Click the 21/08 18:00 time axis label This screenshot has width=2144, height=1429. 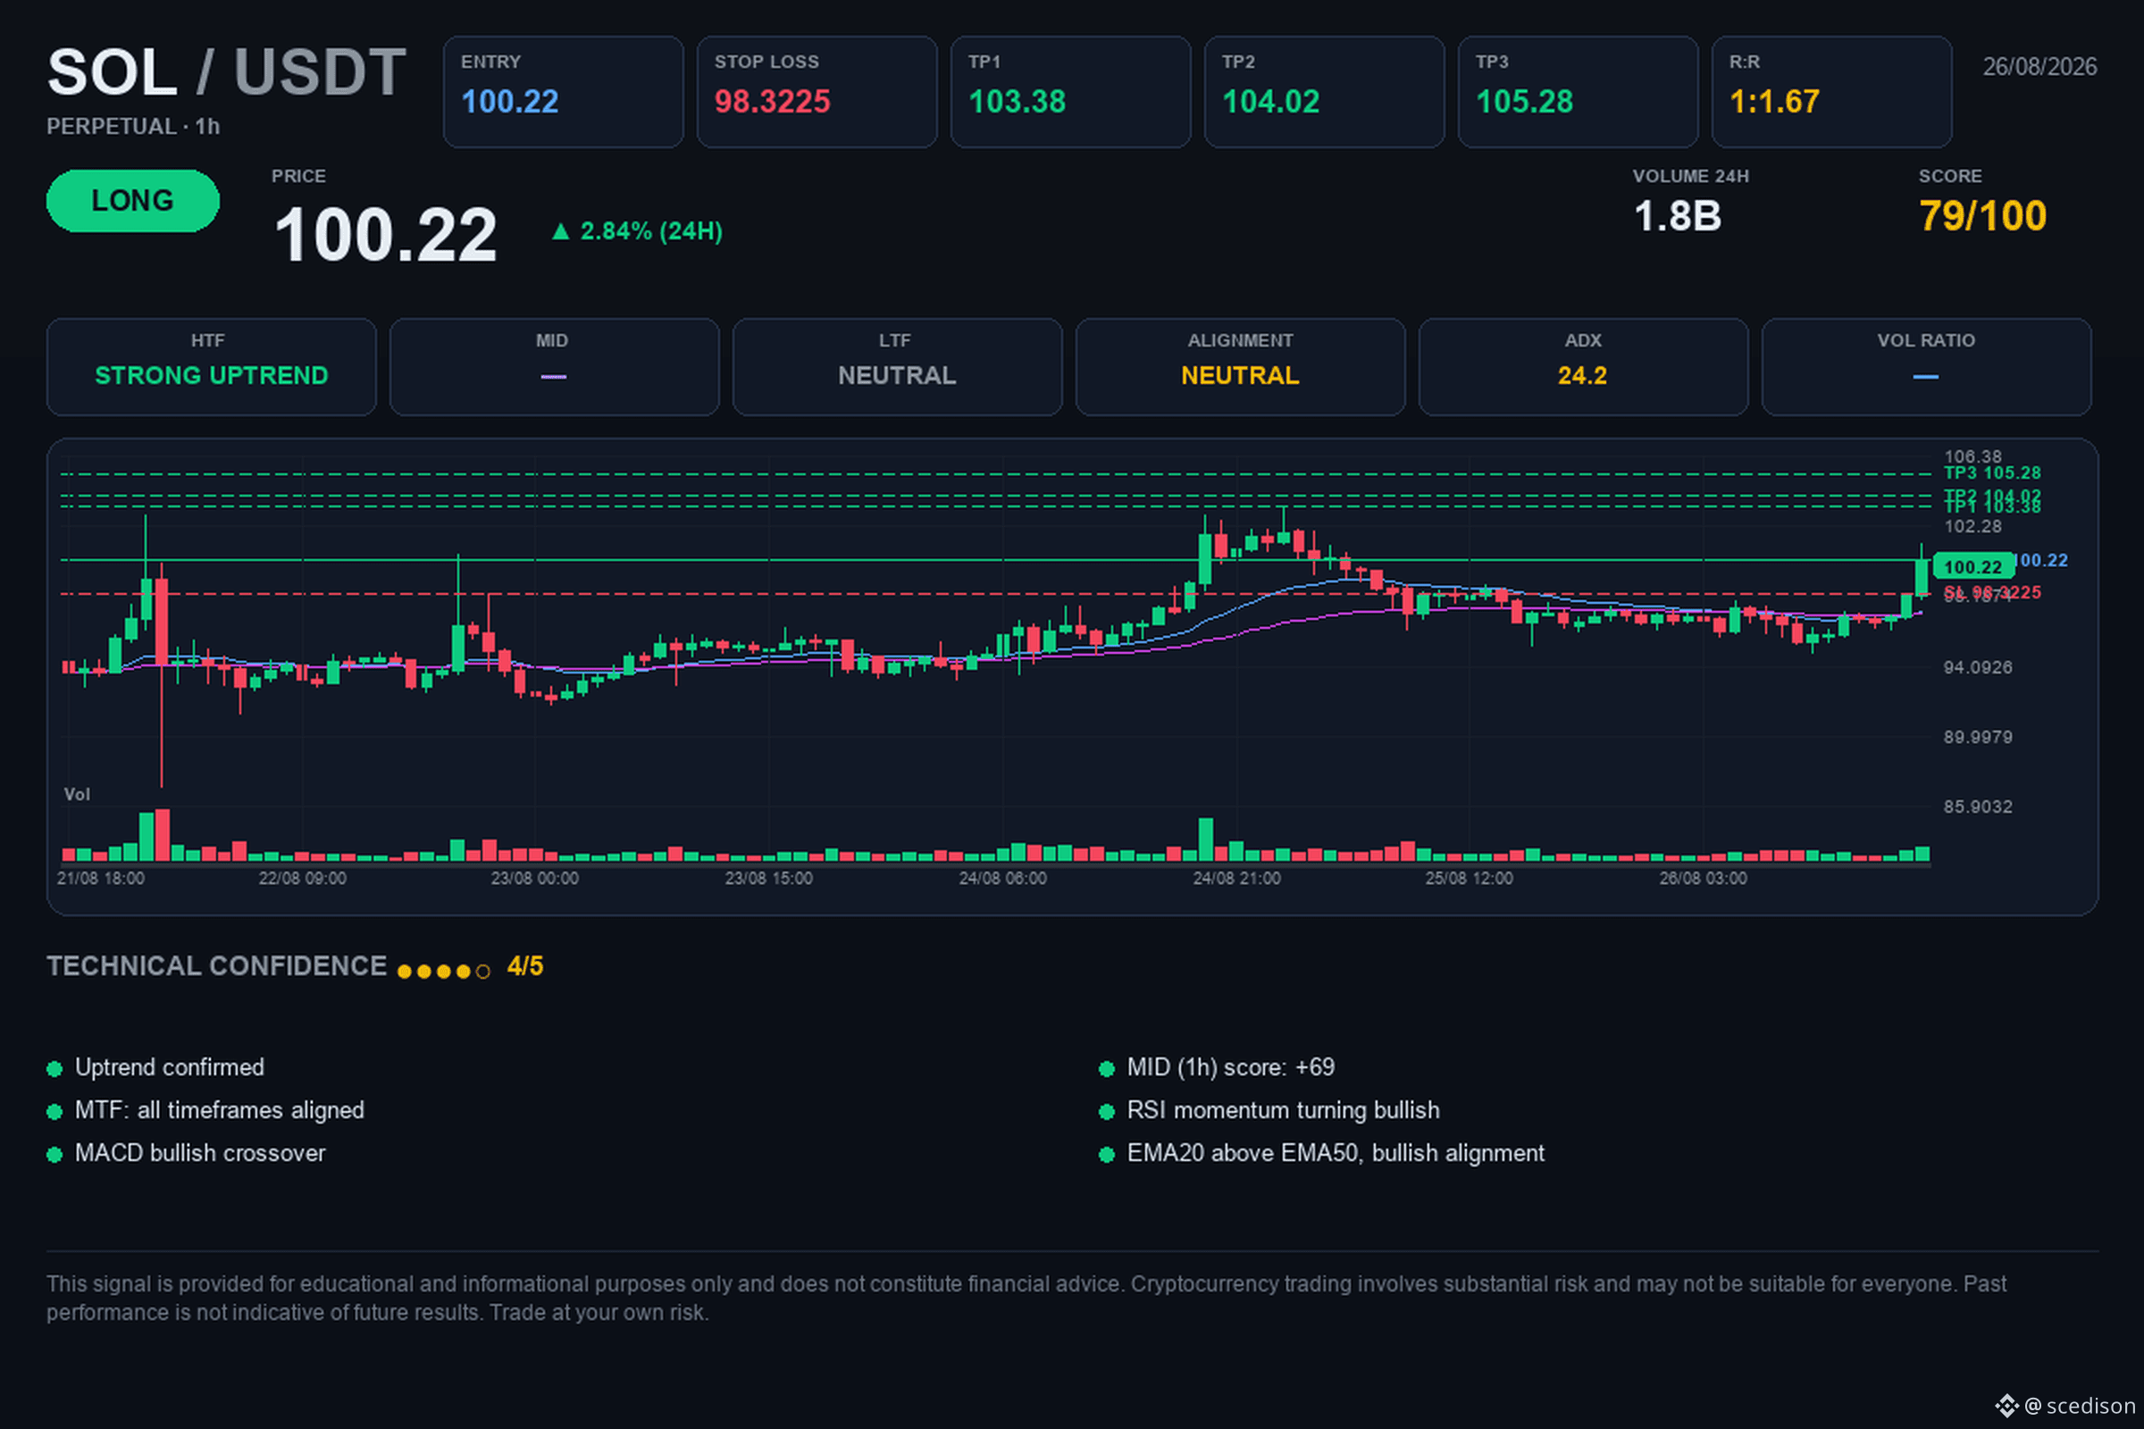100,879
